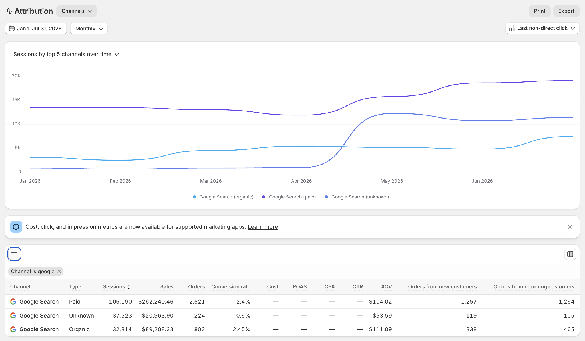Click the Export button
Viewport: 585px width, 341px height.
click(566, 11)
